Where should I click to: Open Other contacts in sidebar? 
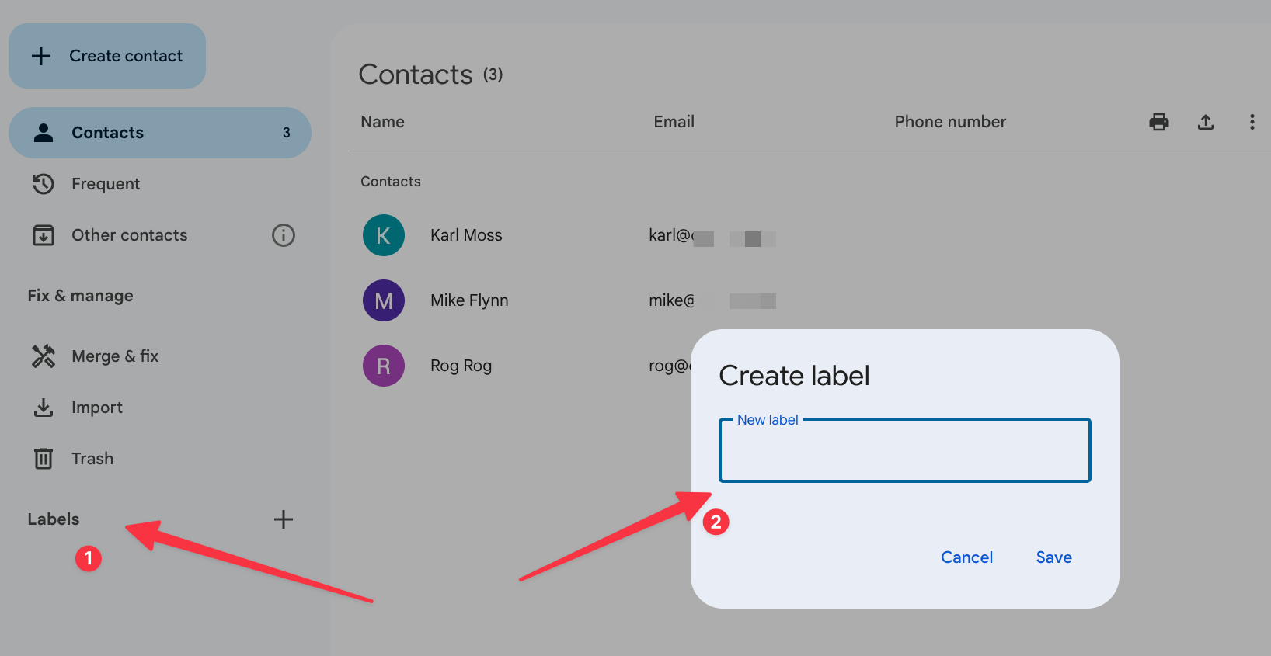click(x=129, y=235)
